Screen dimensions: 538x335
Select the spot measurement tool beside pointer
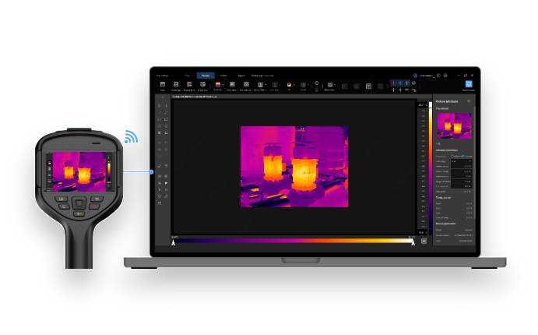coord(166,106)
